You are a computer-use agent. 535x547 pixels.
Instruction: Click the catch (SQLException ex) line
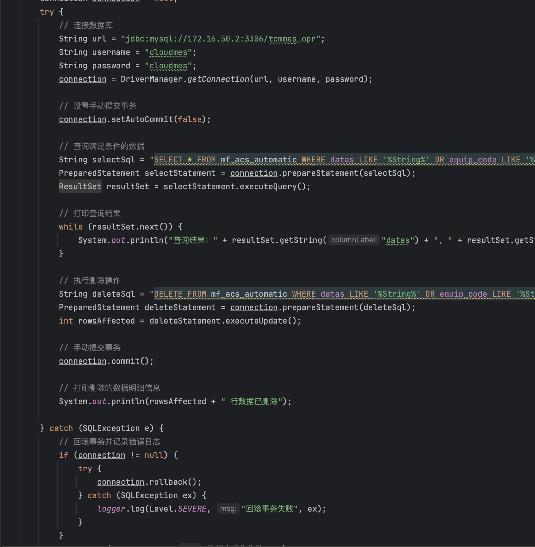pos(142,495)
